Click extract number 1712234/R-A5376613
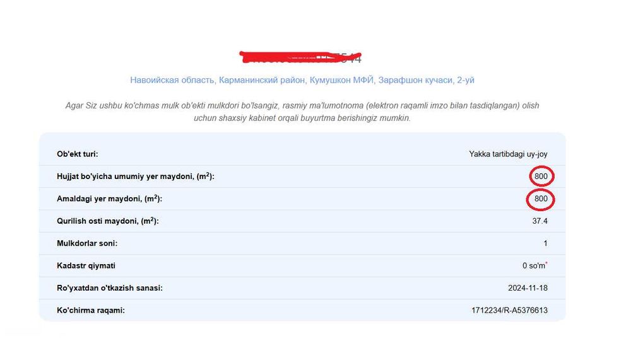This screenshot has height=358, width=631. tap(509, 310)
